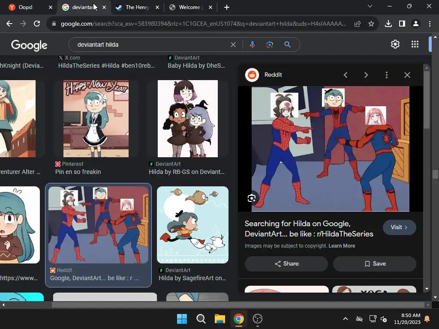This screenshot has height=329, width=439.
Task: Search by image with Google Lens
Action: point(270,45)
